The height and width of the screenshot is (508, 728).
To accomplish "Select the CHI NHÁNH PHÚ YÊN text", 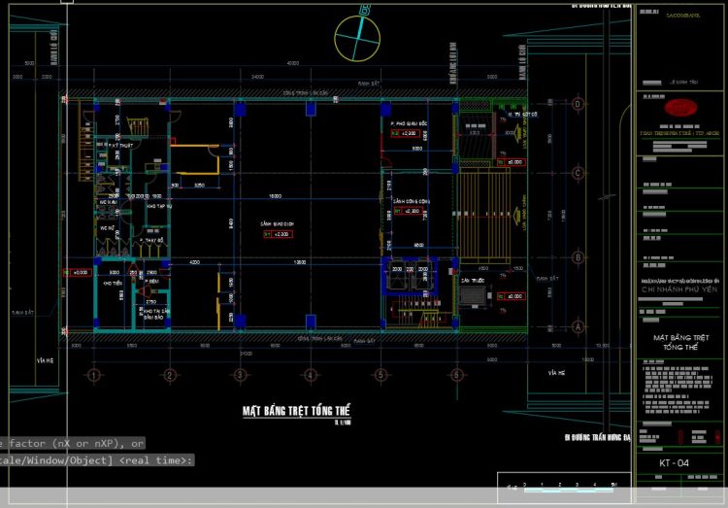I will [678, 289].
